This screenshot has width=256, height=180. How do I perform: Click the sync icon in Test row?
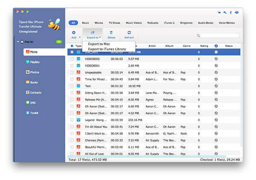point(216,86)
